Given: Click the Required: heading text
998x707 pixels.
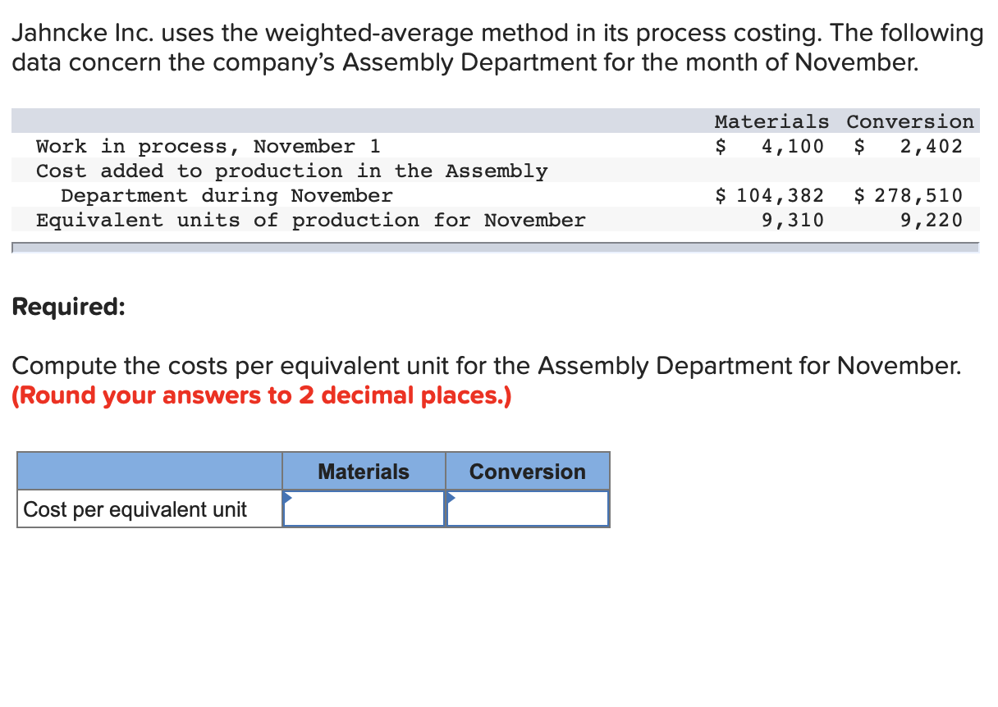Looking at the screenshot, I should pos(67,306).
